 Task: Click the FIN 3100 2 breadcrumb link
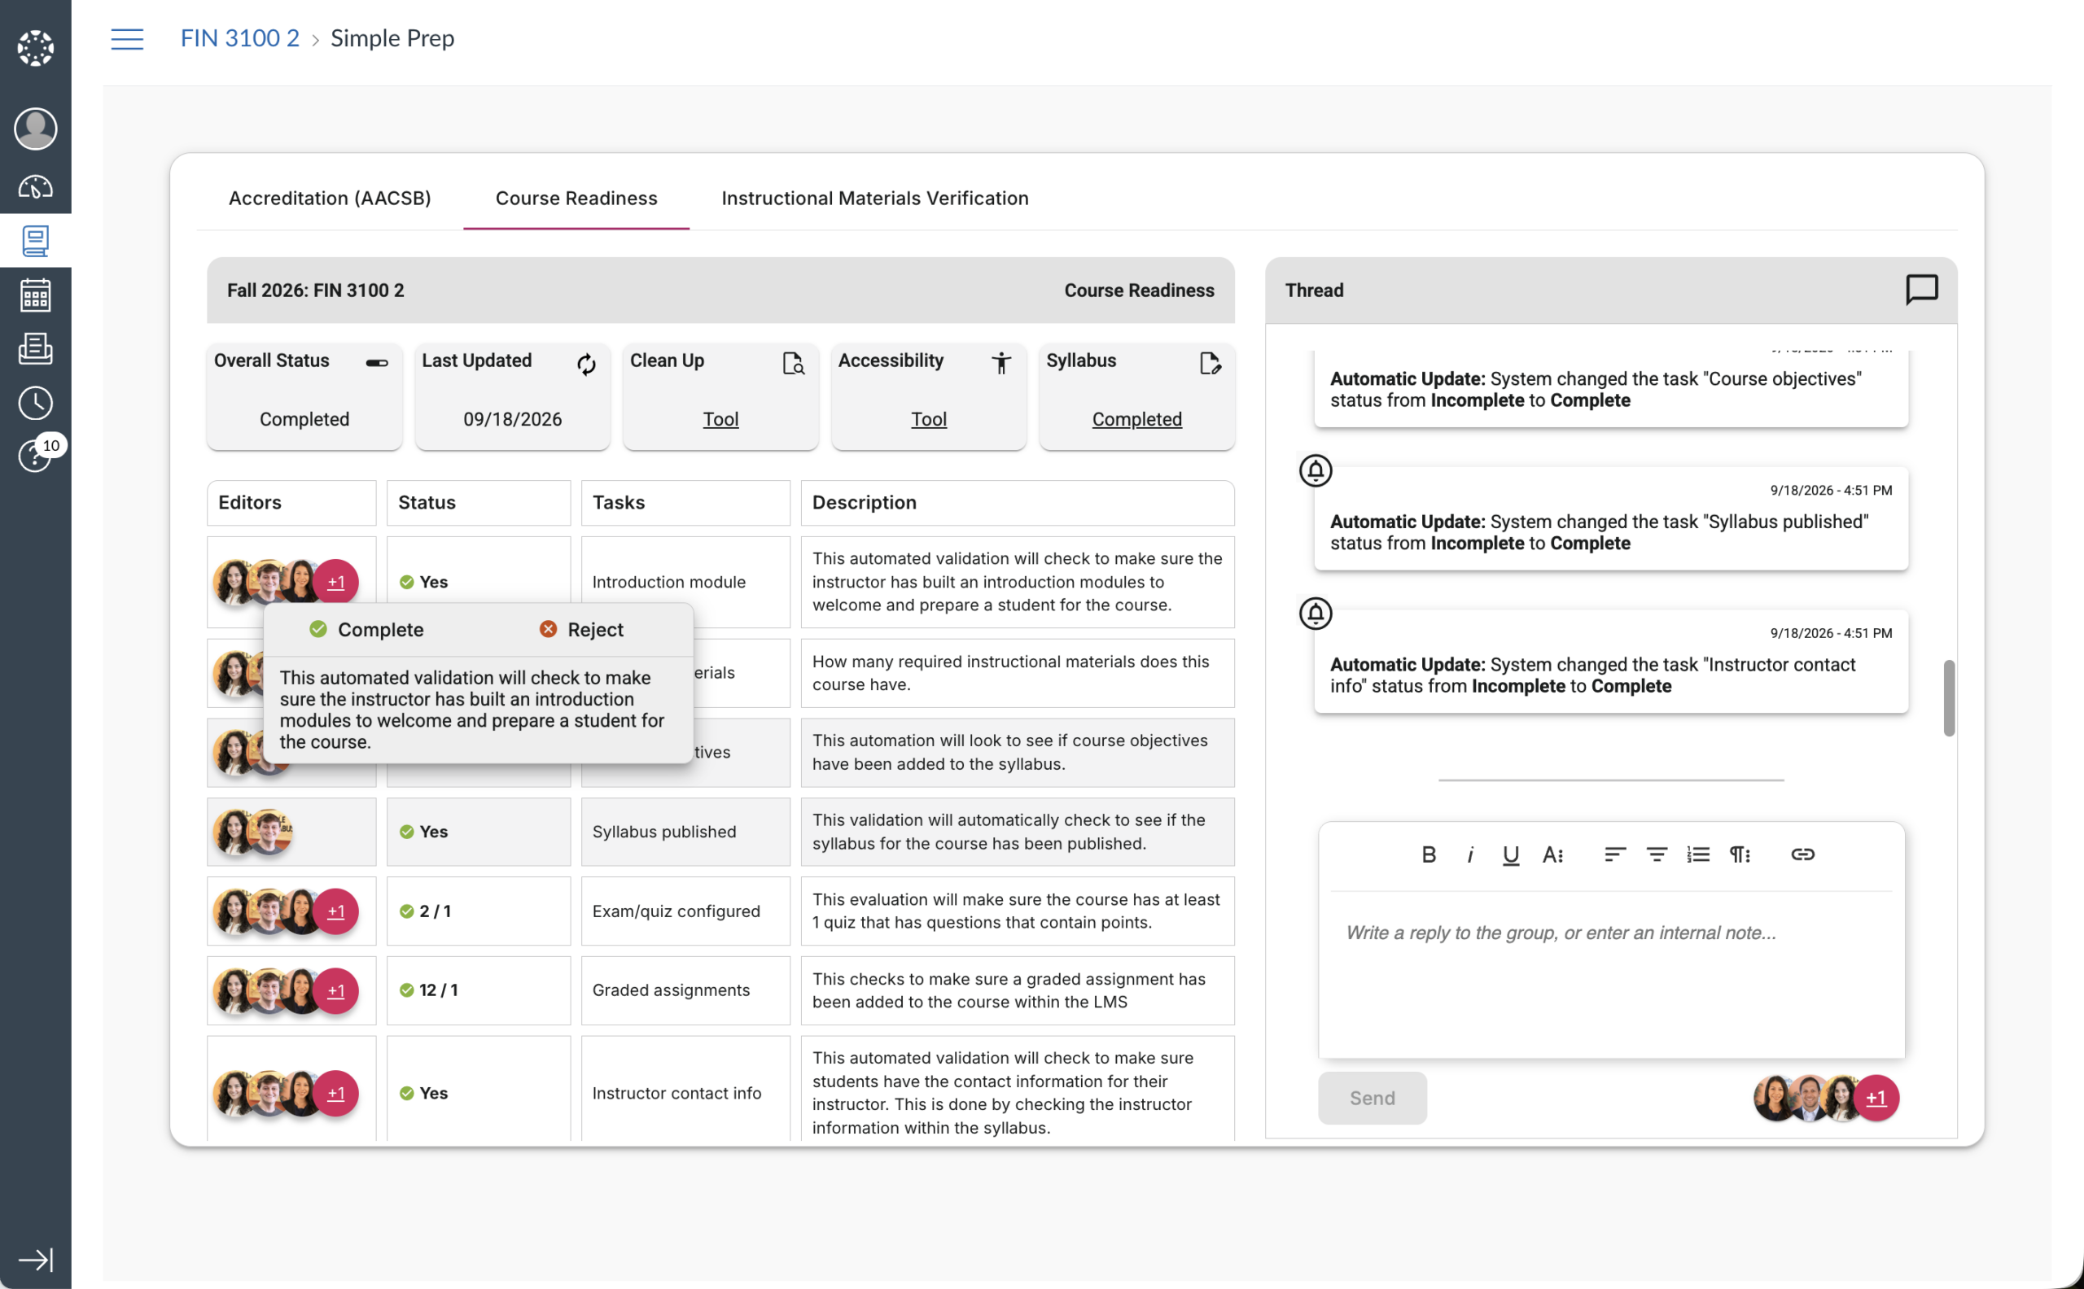tap(239, 38)
